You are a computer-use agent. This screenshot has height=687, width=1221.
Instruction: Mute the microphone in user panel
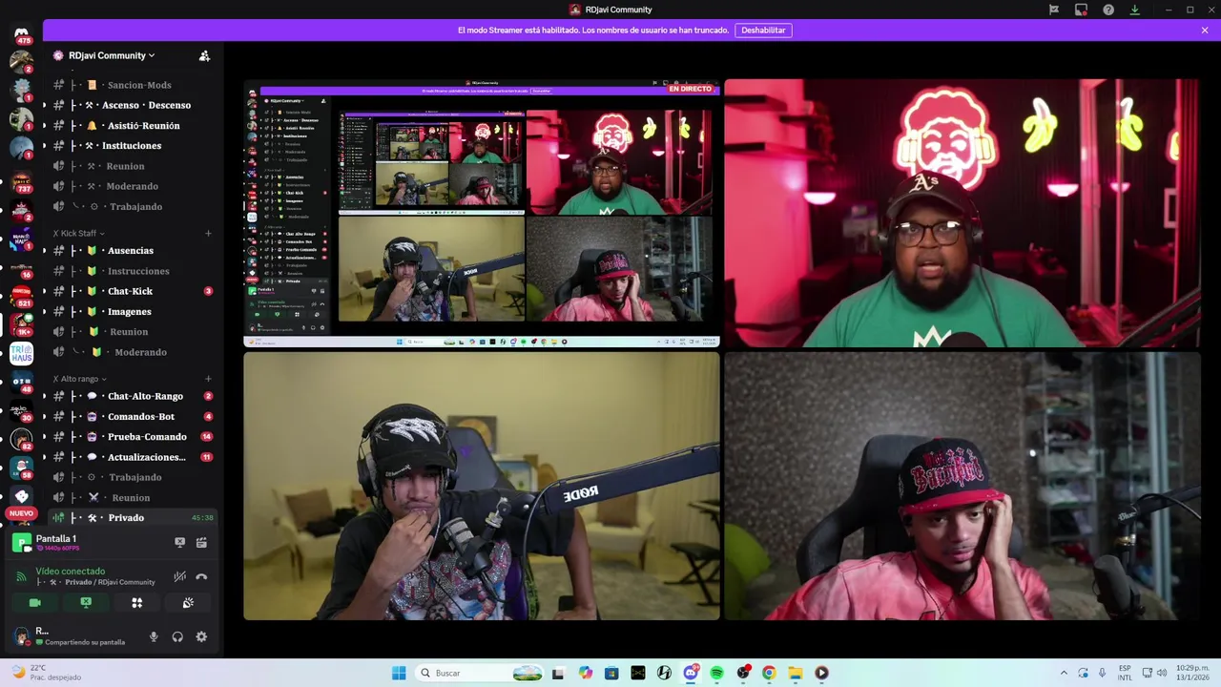(154, 636)
